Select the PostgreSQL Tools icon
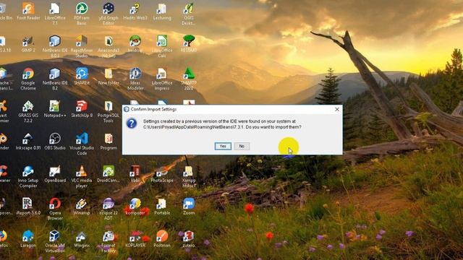 pyautogui.click(x=109, y=111)
